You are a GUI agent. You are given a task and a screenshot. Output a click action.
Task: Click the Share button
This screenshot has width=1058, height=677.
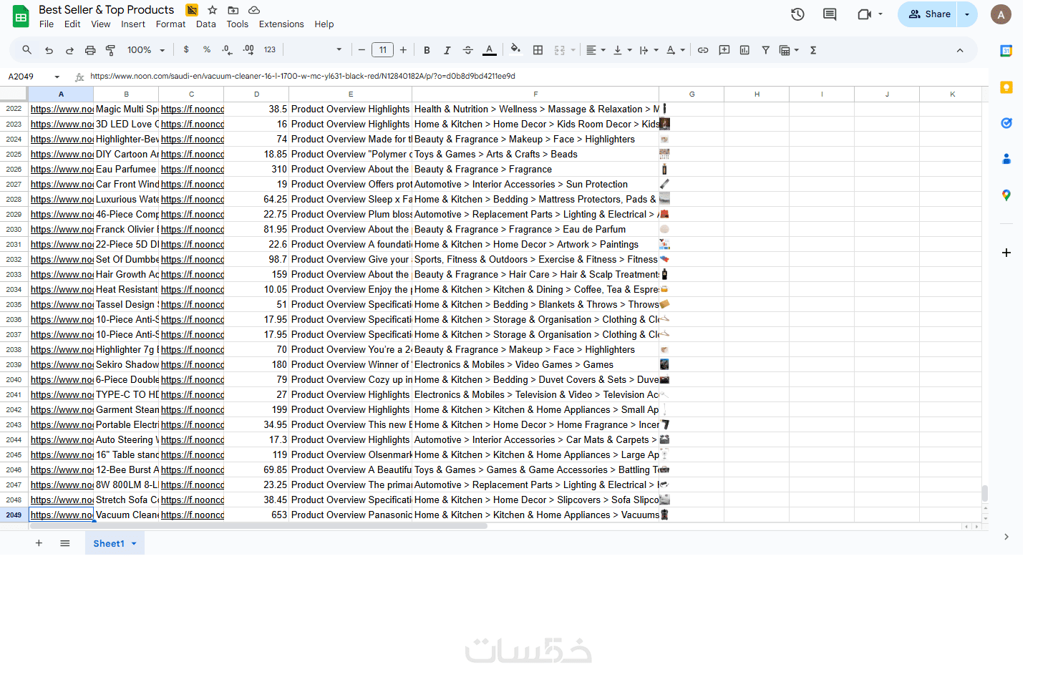coord(928,14)
